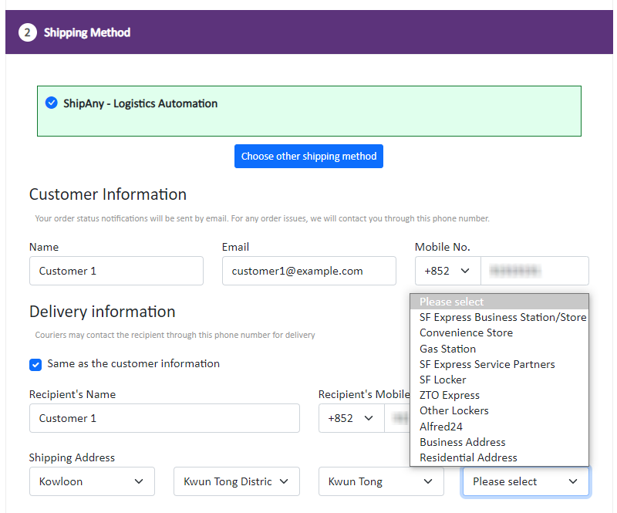This screenshot has width=617, height=513.
Task: Click the Customer Information heading
Action: (x=108, y=194)
